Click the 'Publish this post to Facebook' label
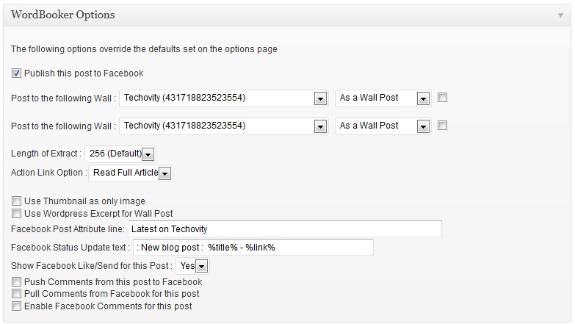Screen dimensions: 575x324 [x=84, y=73]
